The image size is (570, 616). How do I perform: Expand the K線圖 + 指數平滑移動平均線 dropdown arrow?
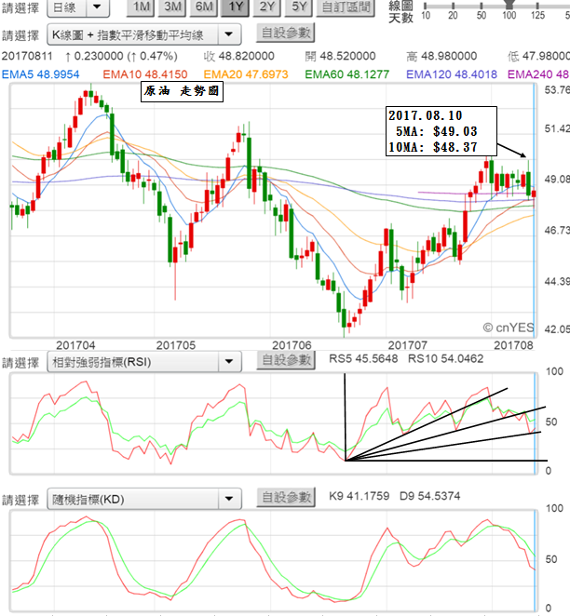[229, 34]
